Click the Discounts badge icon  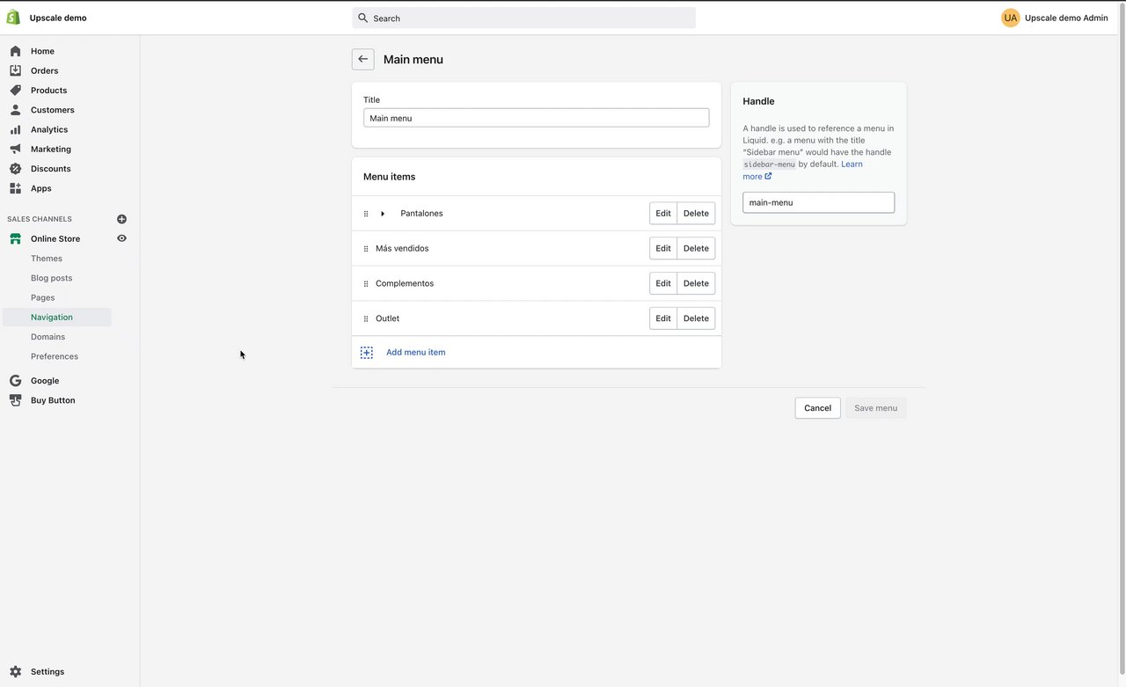15,168
